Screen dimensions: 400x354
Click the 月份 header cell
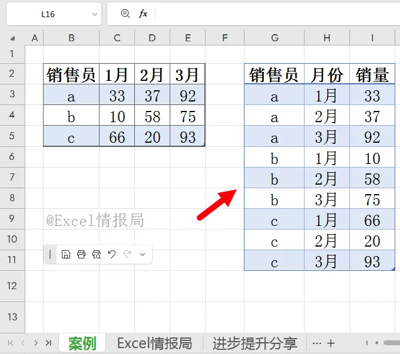(x=327, y=74)
